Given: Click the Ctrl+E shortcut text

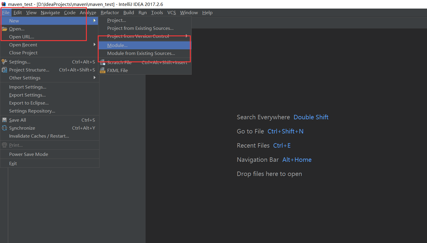Looking at the screenshot, I should pos(282,146).
